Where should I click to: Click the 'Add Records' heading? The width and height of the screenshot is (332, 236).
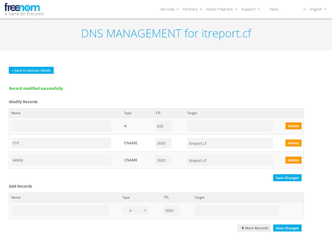21,186
